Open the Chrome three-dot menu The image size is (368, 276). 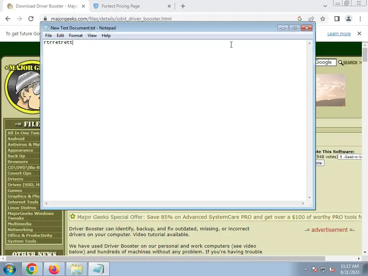coord(360,19)
